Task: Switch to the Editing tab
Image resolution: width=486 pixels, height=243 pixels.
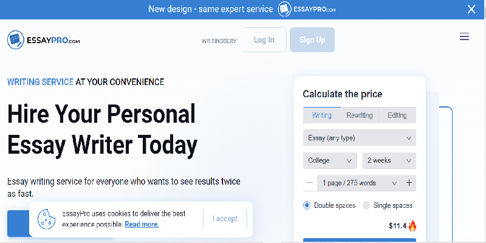Action: click(397, 115)
